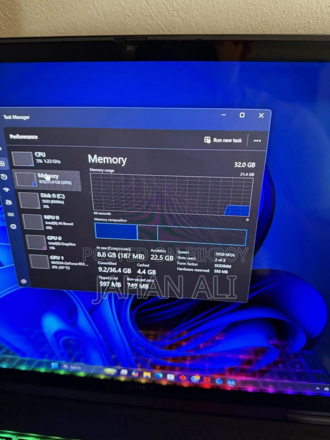The height and width of the screenshot is (440, 330).
Task: Open the Windows Start menu
Action: click(x=55, y=365)
